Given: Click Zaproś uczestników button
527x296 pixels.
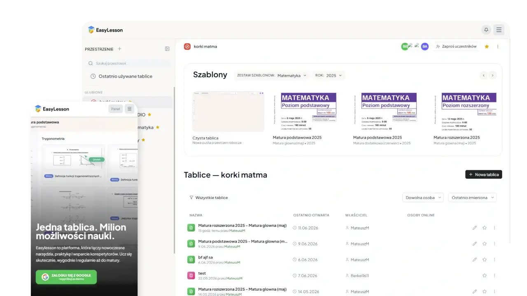Looking at the screenshot, I should pos(456,46).
